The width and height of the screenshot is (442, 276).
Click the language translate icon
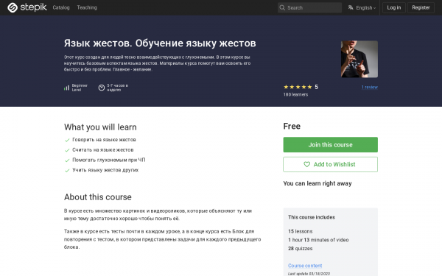(x=351, y=7)
